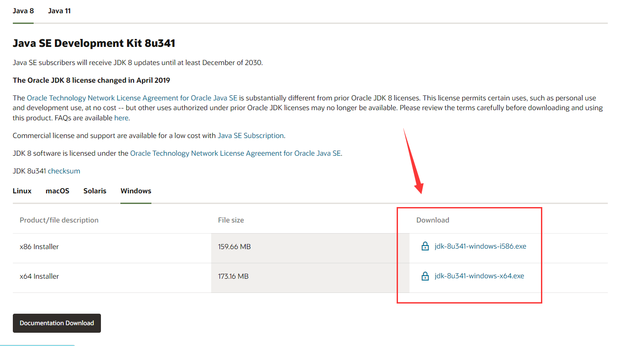Click the Java SE Development Kit 8u341 heading
Viewport: 641px width, 346px height.
(x=94, y=43)
